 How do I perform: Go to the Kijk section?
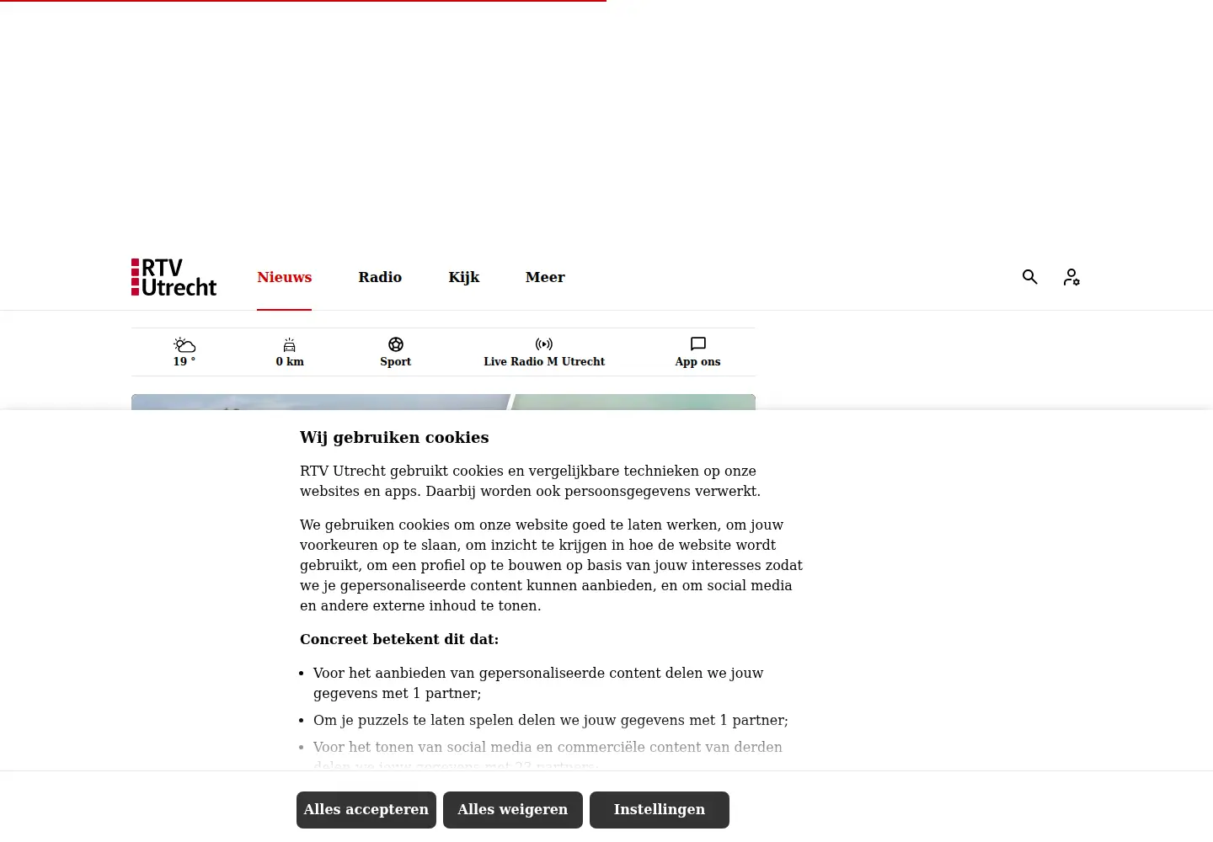tap(464, 277)
